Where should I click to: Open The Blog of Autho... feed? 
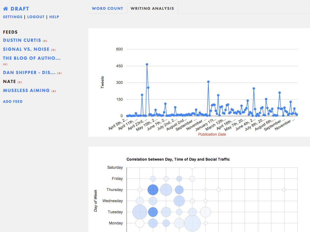[x=32, y=58]
